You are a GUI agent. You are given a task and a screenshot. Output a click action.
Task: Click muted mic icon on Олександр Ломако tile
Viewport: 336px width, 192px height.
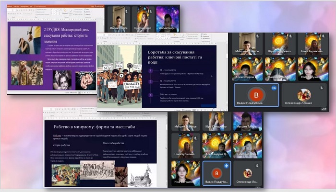pyautogui.click(x=322, y=88)
